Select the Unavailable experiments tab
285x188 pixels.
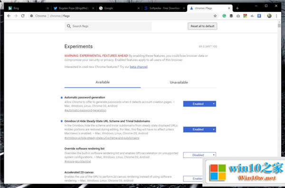point(179,82)
